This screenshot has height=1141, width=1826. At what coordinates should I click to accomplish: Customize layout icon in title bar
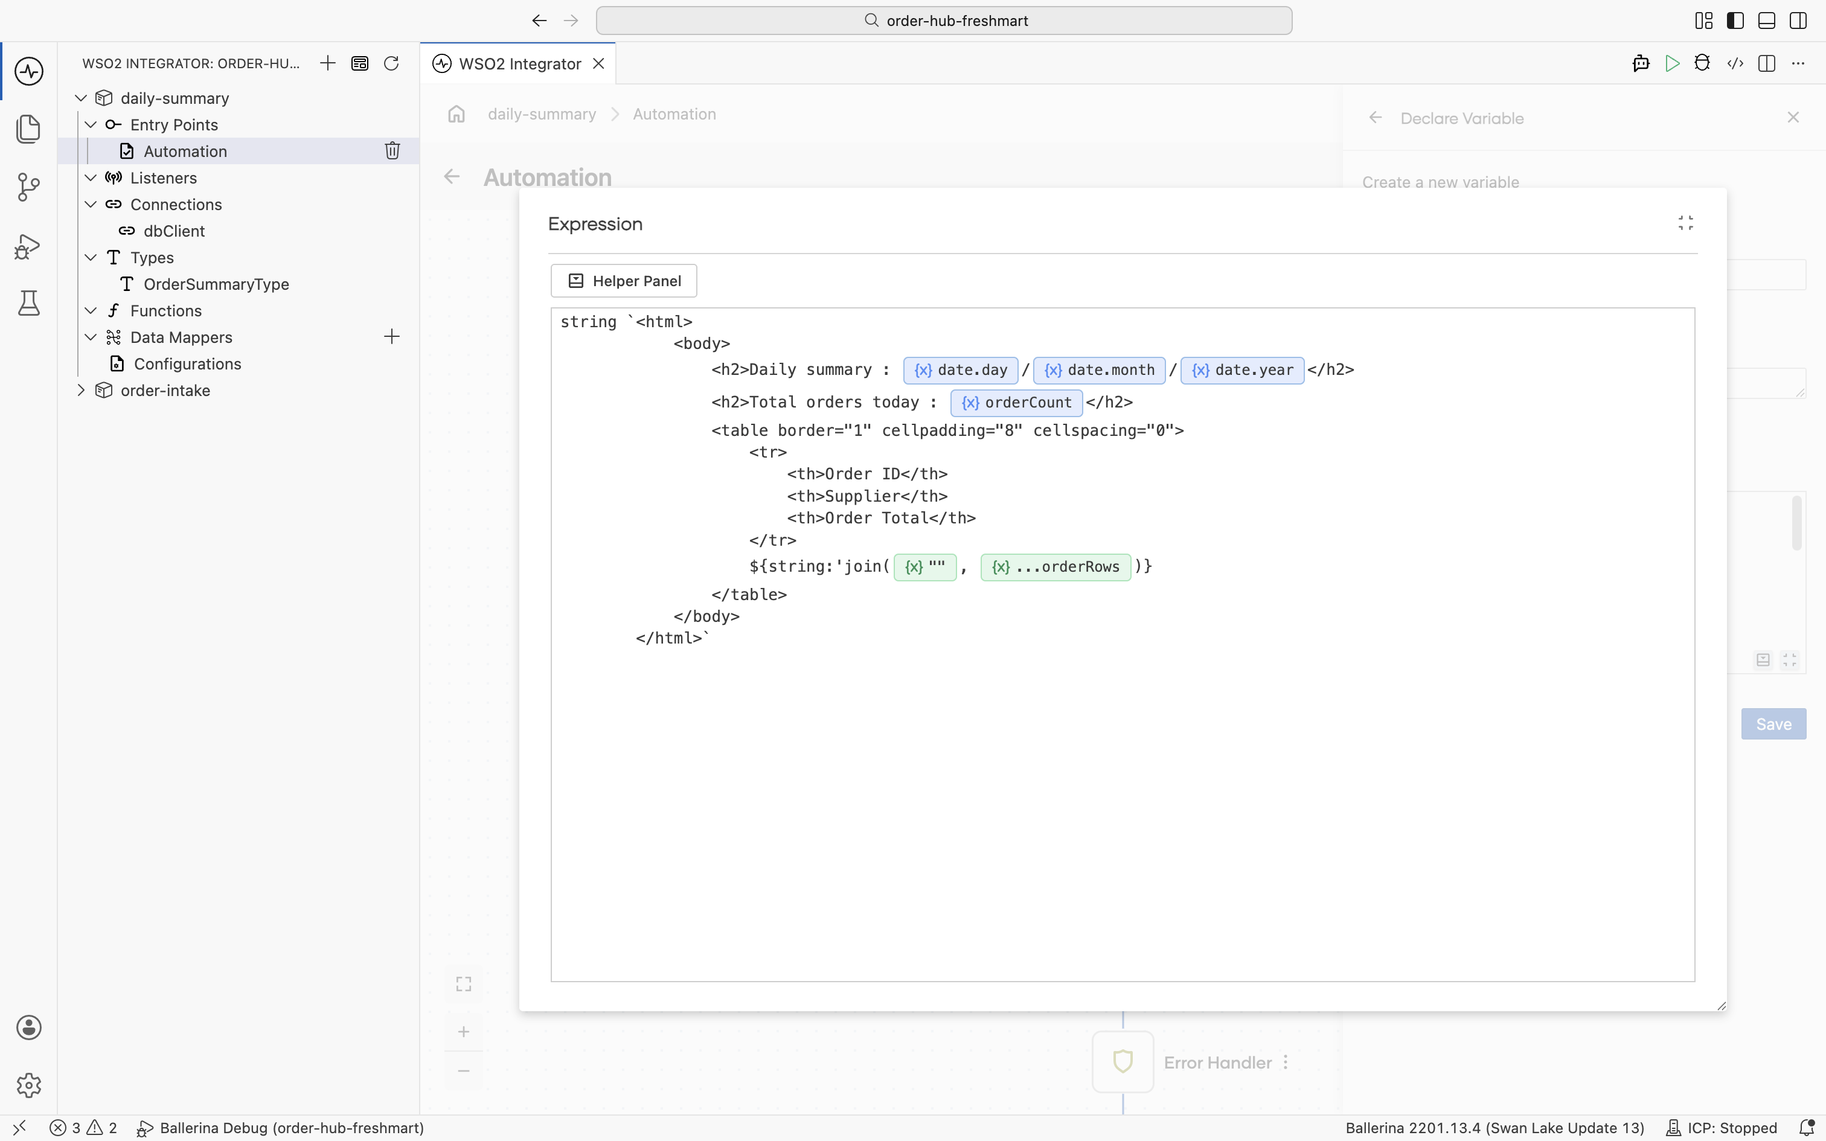coord(1704,21)
